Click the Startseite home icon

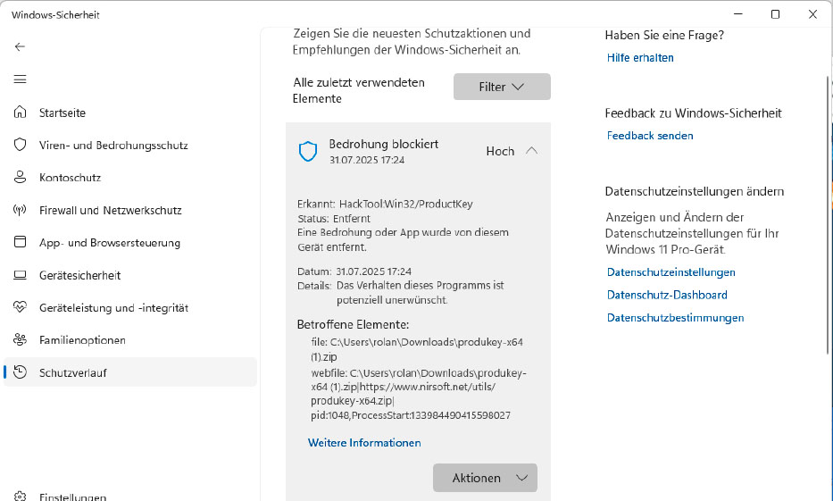[x=20, y=113]
